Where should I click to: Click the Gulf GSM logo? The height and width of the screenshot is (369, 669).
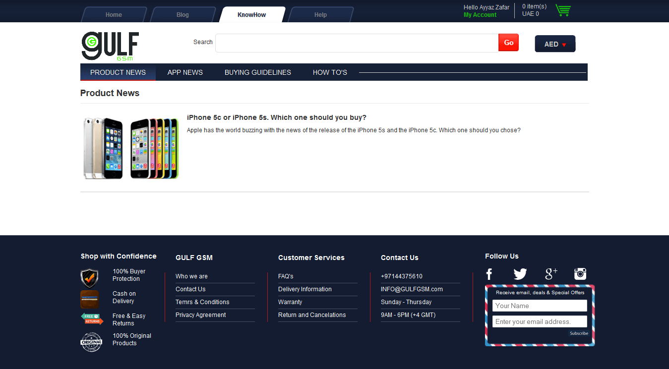[110, 47]
